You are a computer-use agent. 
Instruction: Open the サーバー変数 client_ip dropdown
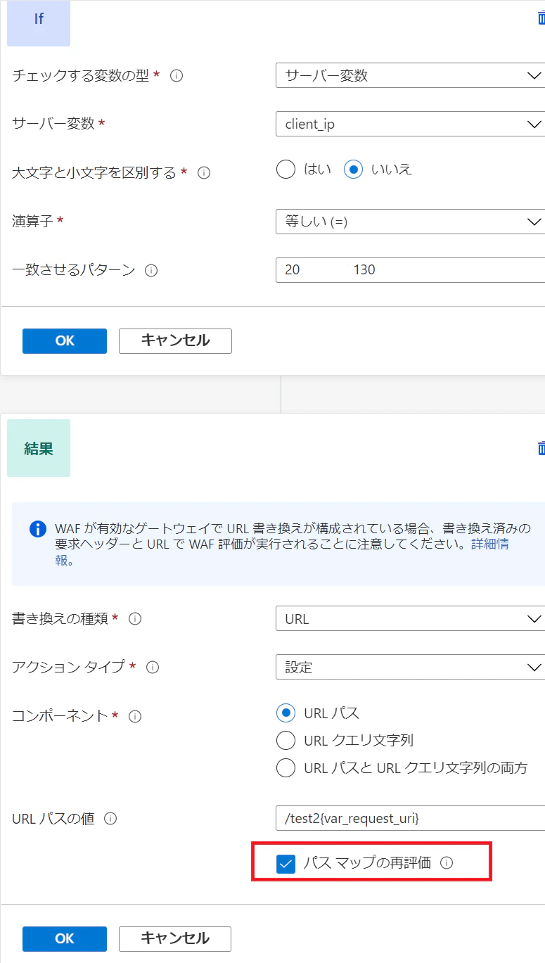pos(410,124)
